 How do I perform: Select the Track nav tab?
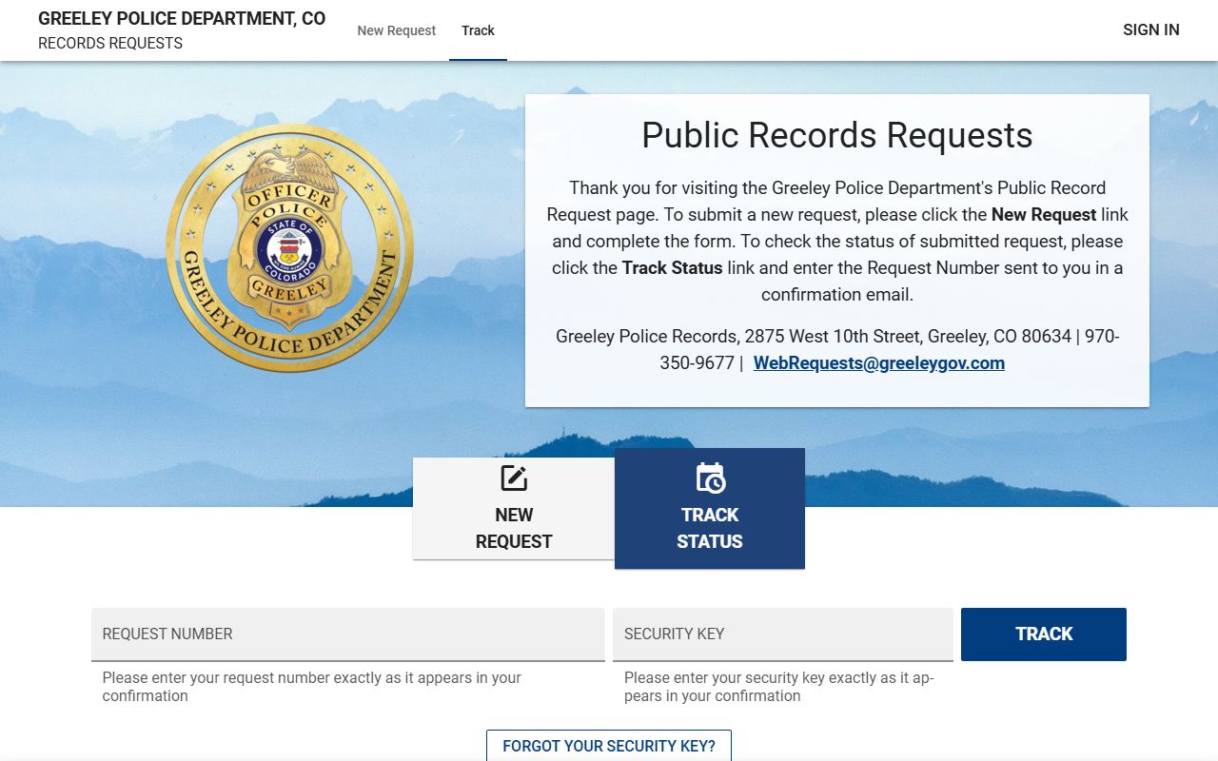pos(478,30)
